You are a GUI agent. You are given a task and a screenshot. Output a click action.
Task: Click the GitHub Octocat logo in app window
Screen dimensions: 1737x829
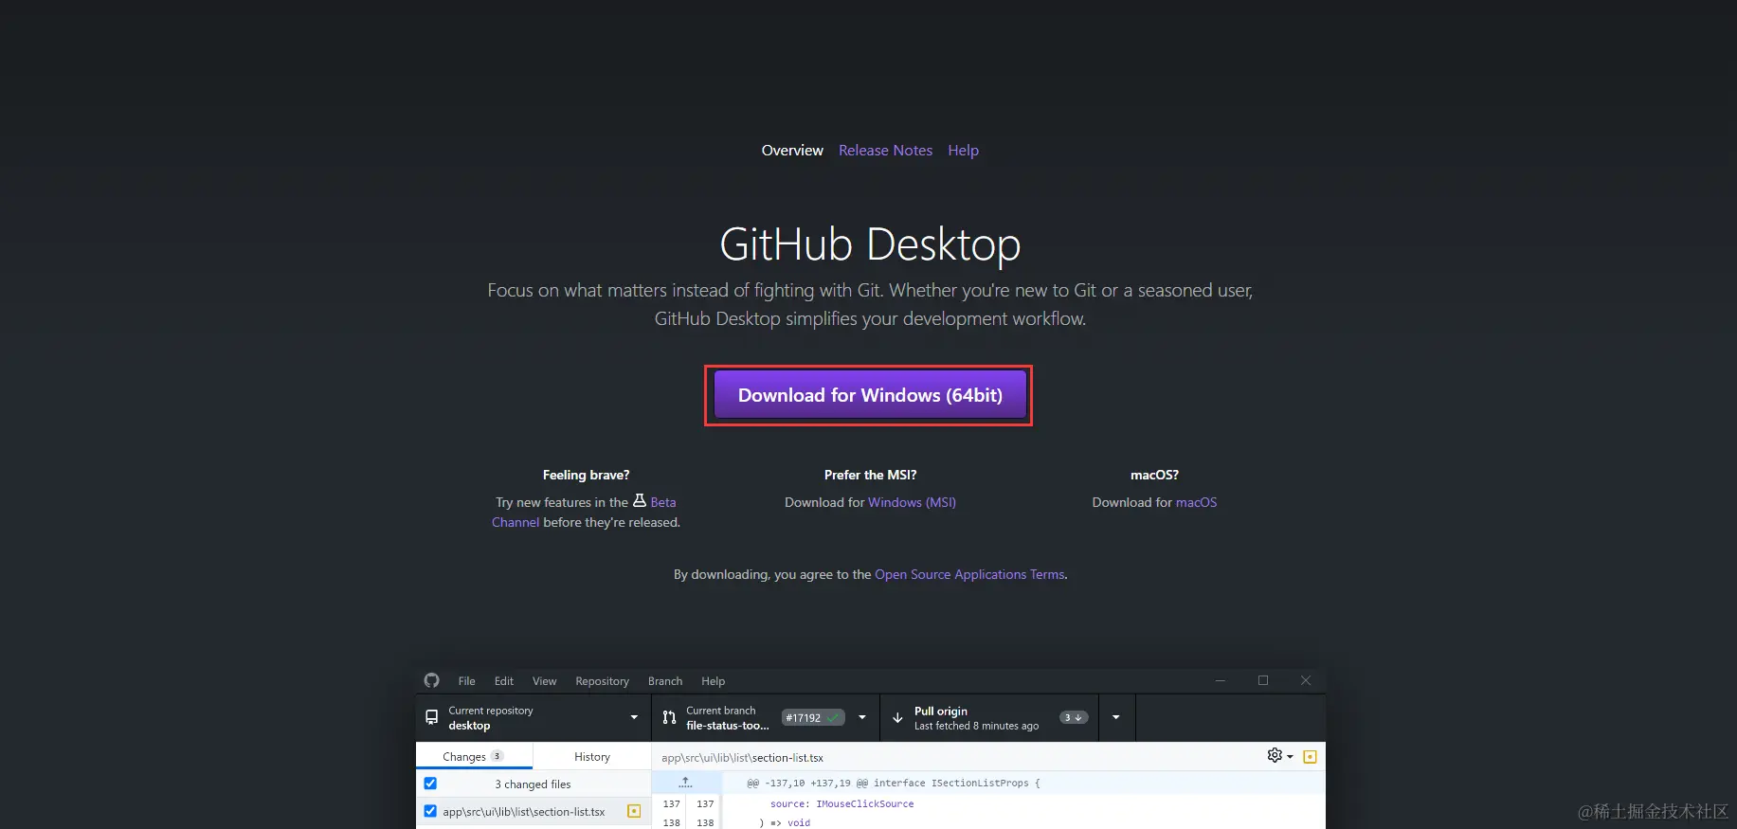point(432,680)
